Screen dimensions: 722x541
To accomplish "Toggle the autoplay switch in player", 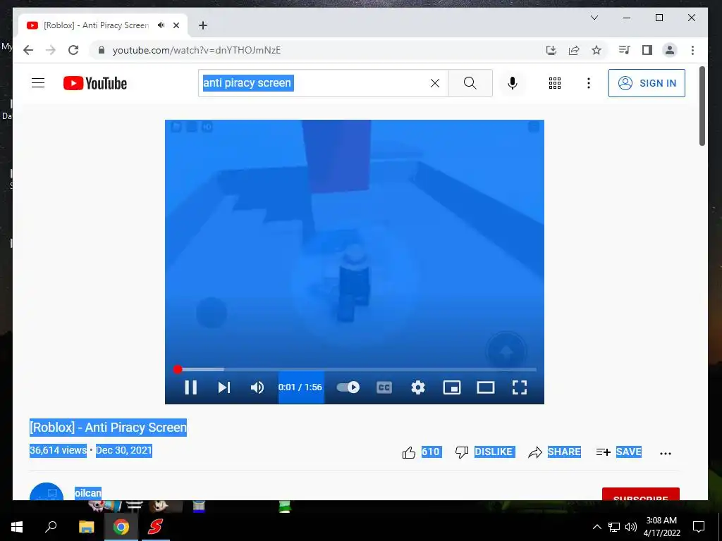I will point(348,387).
